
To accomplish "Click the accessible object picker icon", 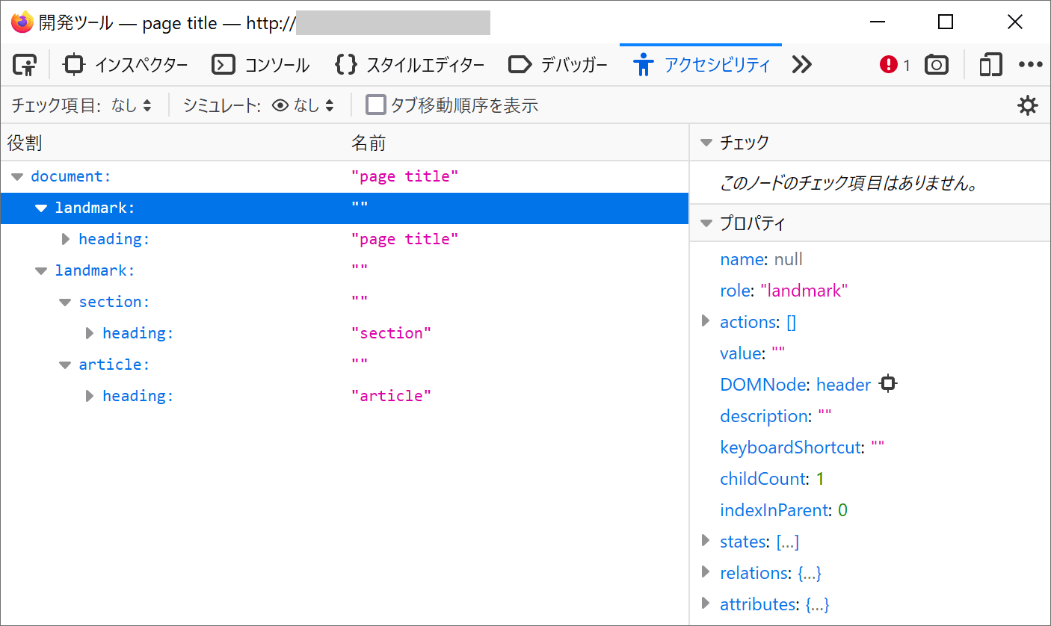I will (x=25, y=65).
